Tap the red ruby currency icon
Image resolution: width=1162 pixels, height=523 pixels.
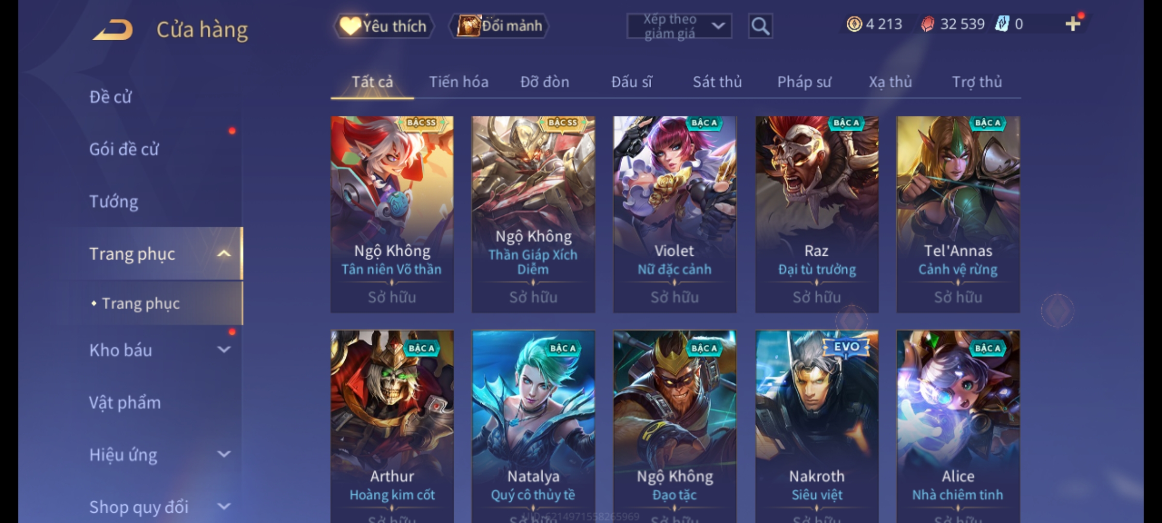coord(927,24)
